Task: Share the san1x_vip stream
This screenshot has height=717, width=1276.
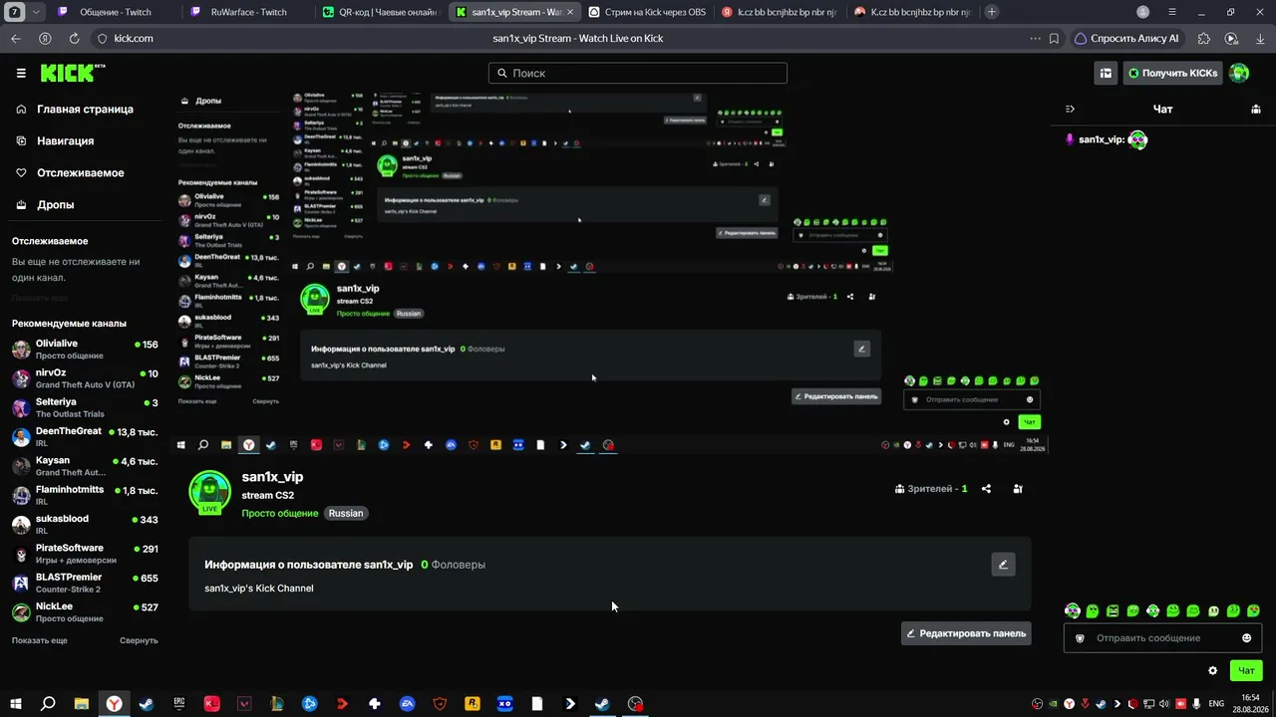Action: (986, 489)
